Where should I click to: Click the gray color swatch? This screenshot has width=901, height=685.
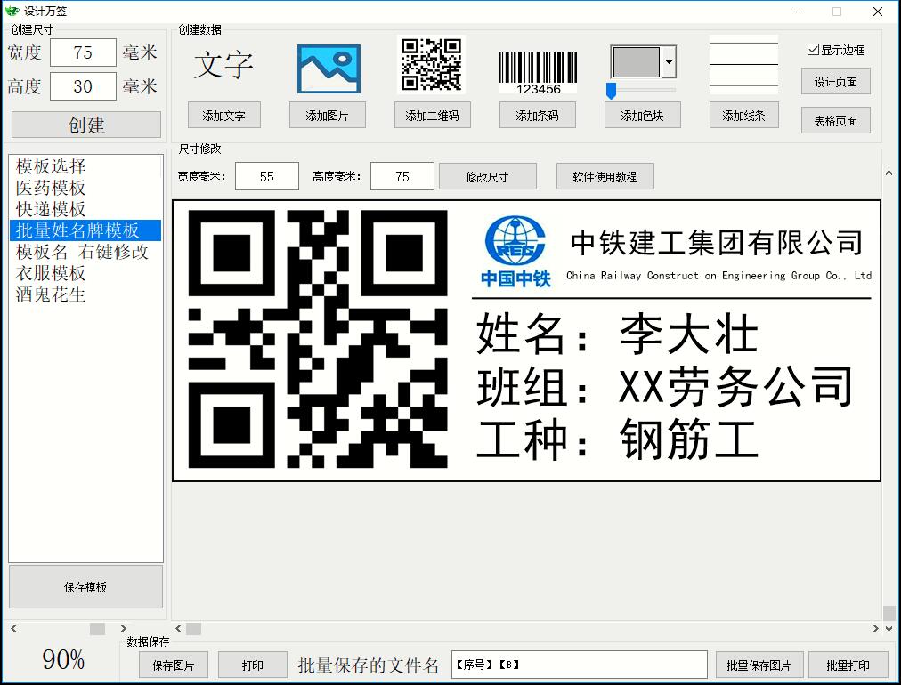click(x=636, y=62)
